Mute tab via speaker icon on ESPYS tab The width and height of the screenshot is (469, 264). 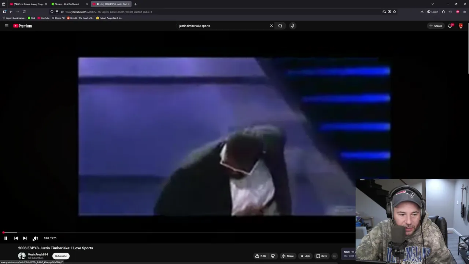98,4
